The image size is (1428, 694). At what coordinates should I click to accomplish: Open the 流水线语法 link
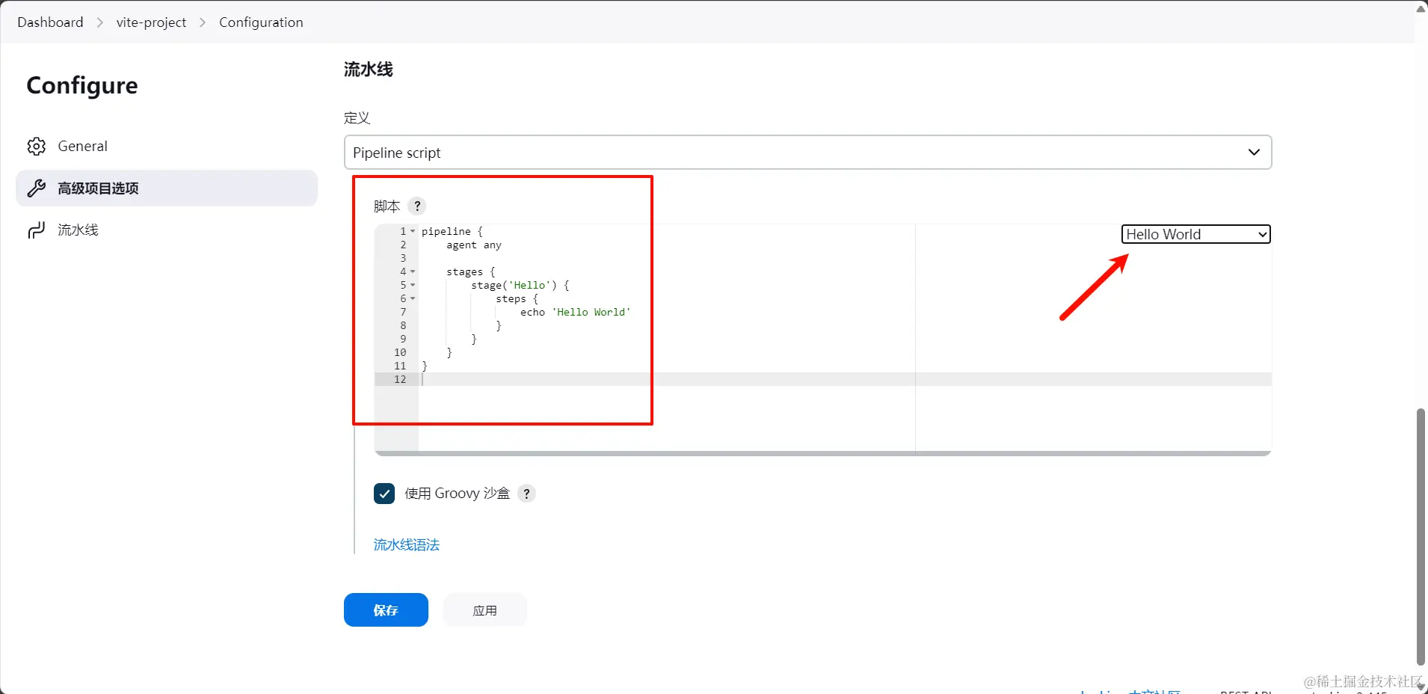tap(407, 544)
